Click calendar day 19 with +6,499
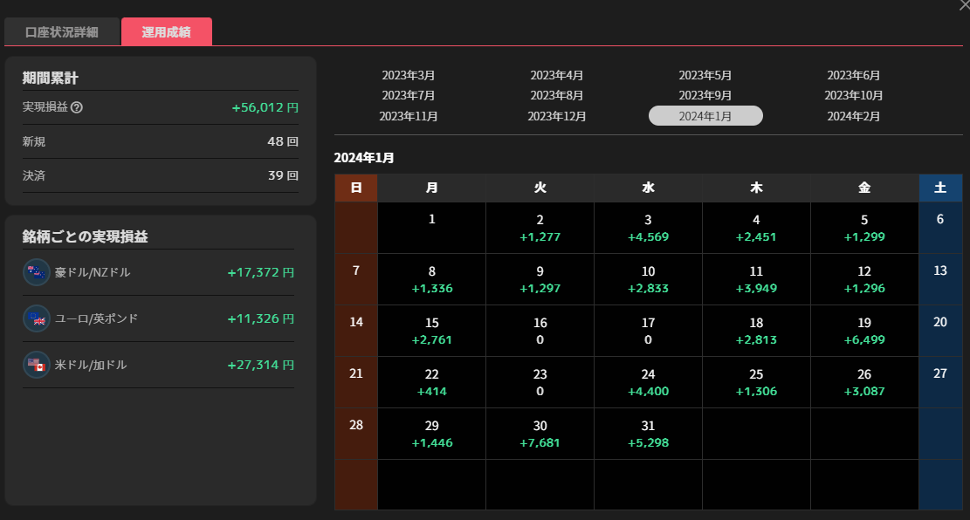Image resolution: width=970 pixels, height=520 pixels. (864, 331)
